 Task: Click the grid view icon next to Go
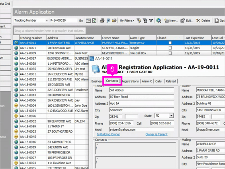tap(88, 21)
